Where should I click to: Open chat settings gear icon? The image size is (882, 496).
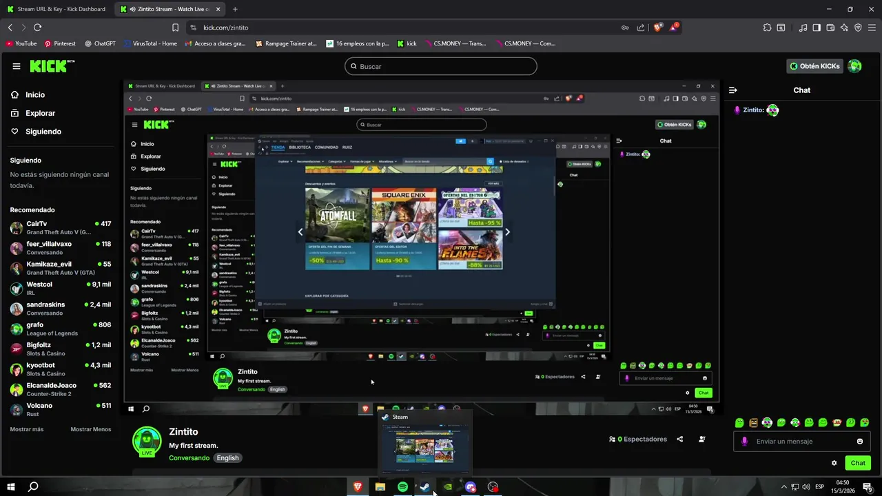click(x=834, y=463)
